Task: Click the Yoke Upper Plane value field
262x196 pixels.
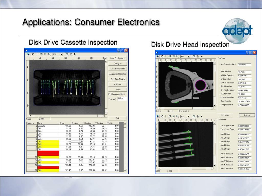Action: pyautogui.click(x=245, y=126)
